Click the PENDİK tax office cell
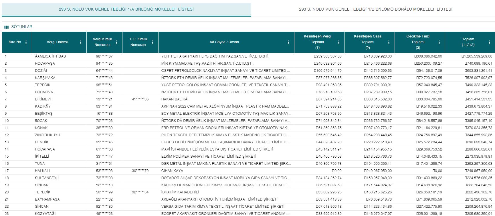The height and width of the screenshot is (216, 495). (x=42, y=142)
